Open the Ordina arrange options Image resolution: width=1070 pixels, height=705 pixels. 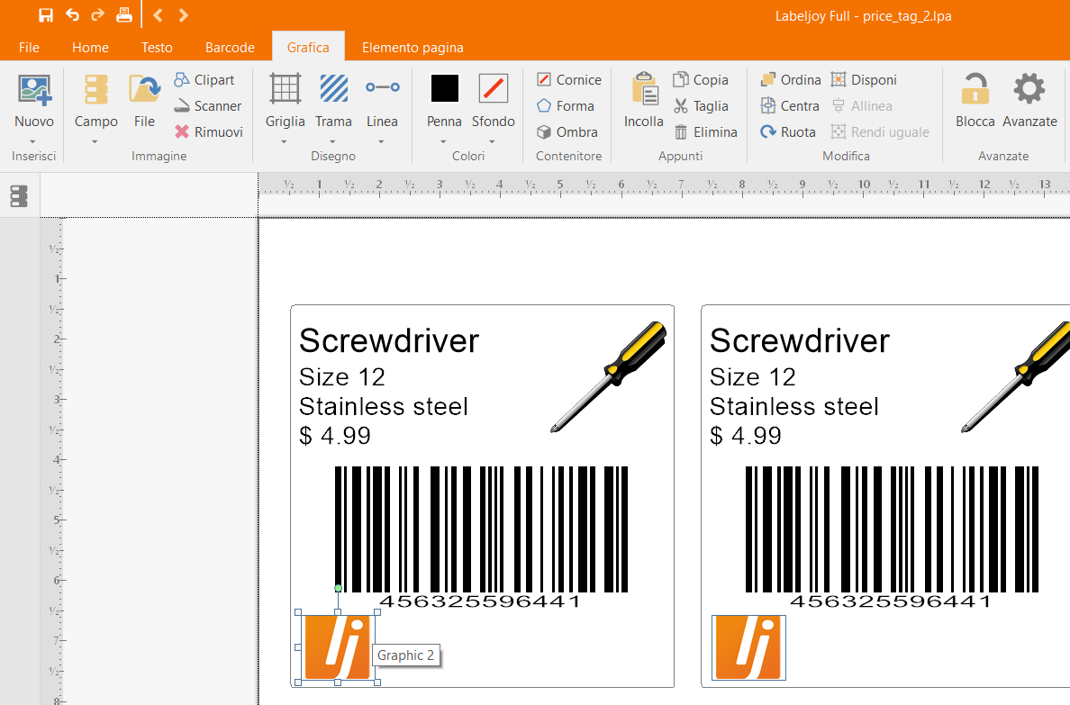point(791,80)
